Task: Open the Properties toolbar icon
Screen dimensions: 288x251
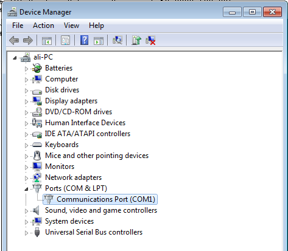Action: (65, 40)
